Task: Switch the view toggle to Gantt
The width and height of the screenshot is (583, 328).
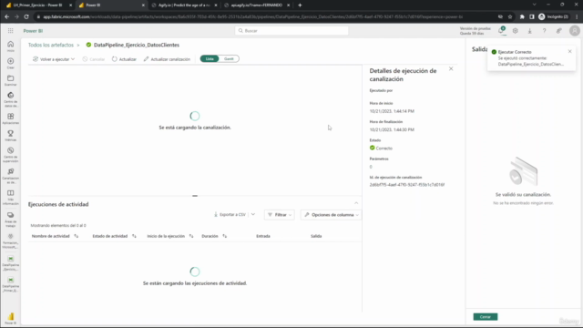Action: 229,58
